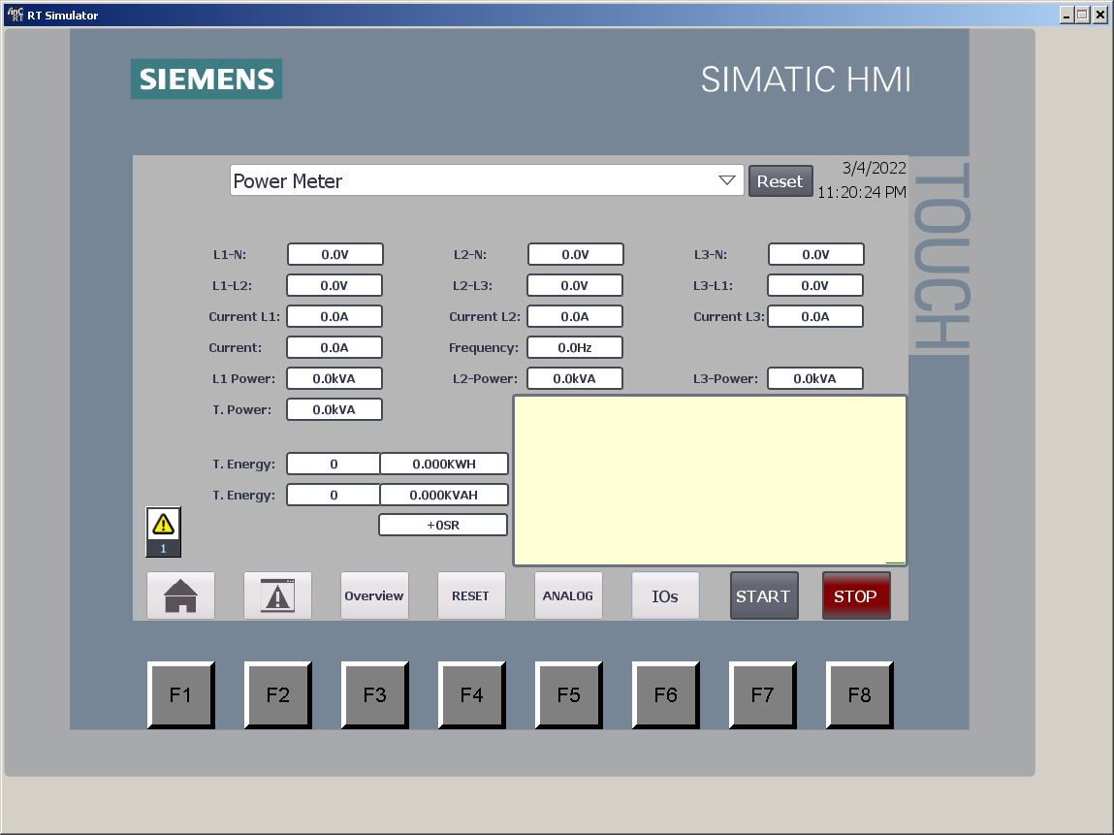Click the F7 function key

pos(762,694)
